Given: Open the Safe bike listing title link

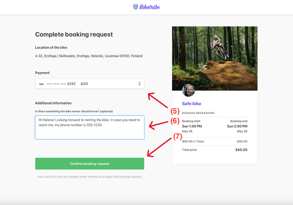Looking at the screenshot, I should coord(191,104).
